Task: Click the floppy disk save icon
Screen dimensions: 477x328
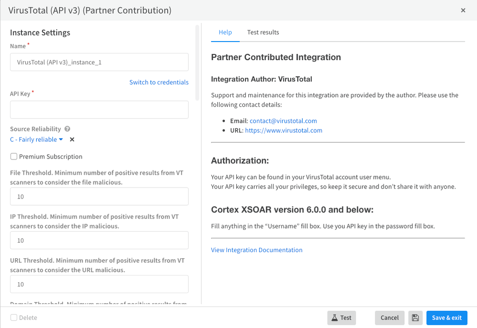Action: tap(415, 317)
